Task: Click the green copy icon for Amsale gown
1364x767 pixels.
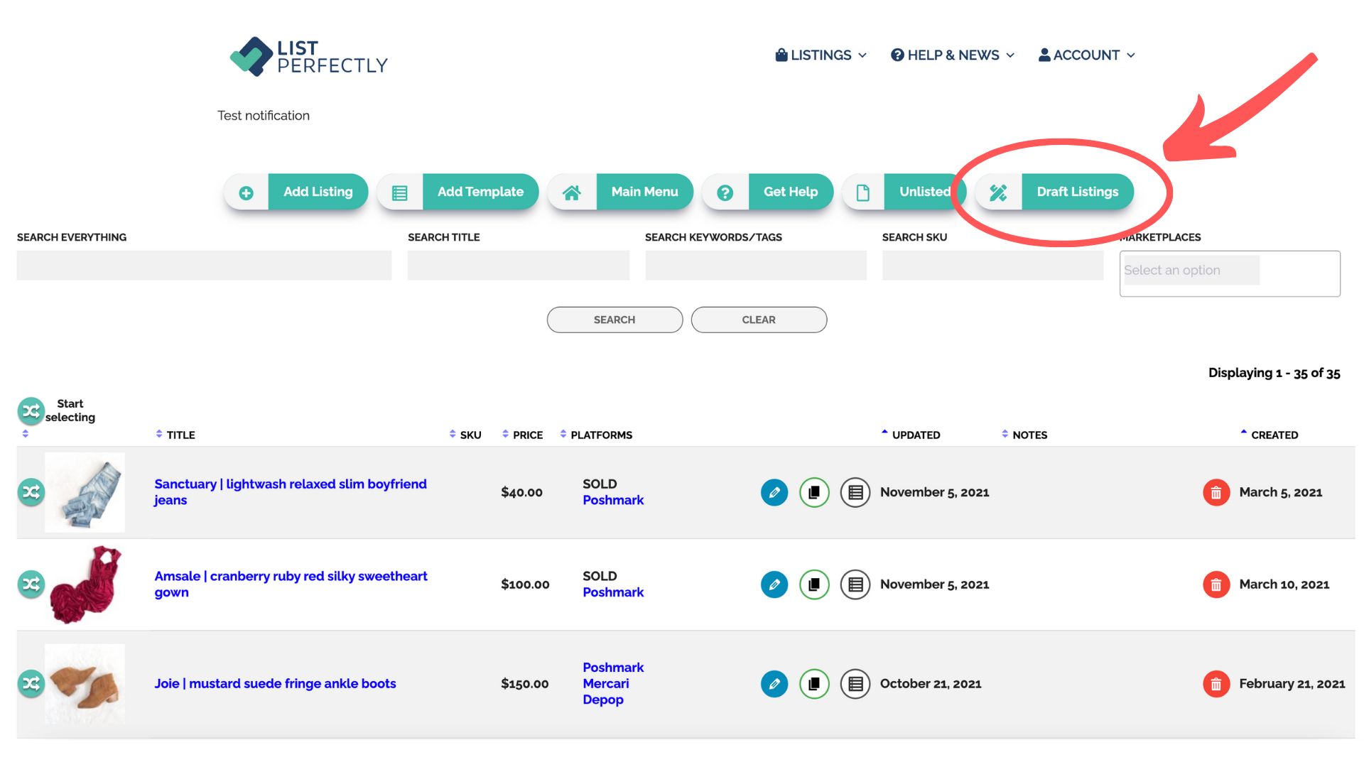Action: [x=814, y=584]
